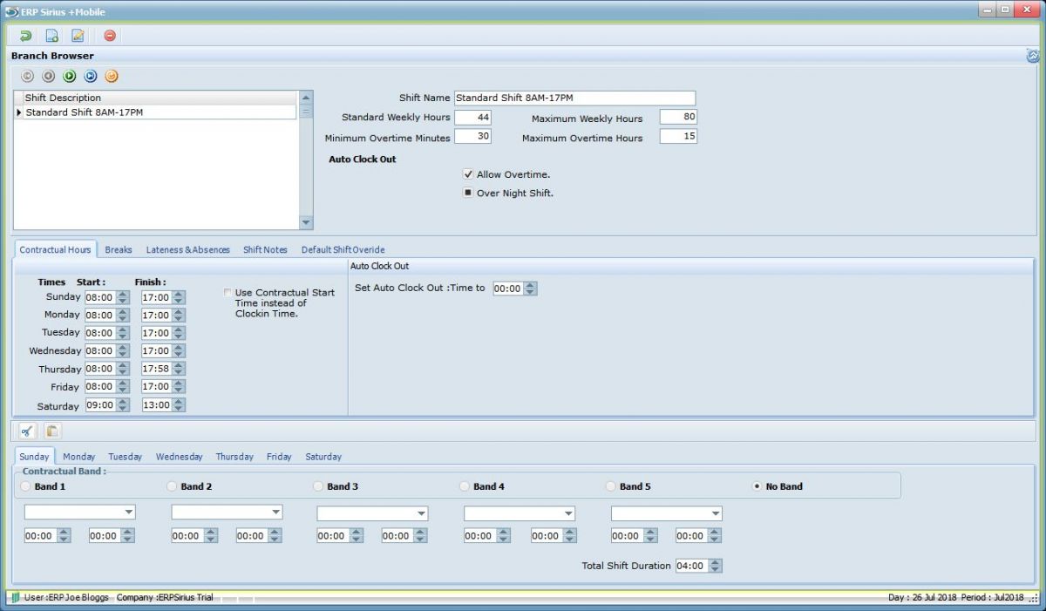The image size is (1046, 611).
Task: Select the Monday day tab
Action: (x=79, y=457)
